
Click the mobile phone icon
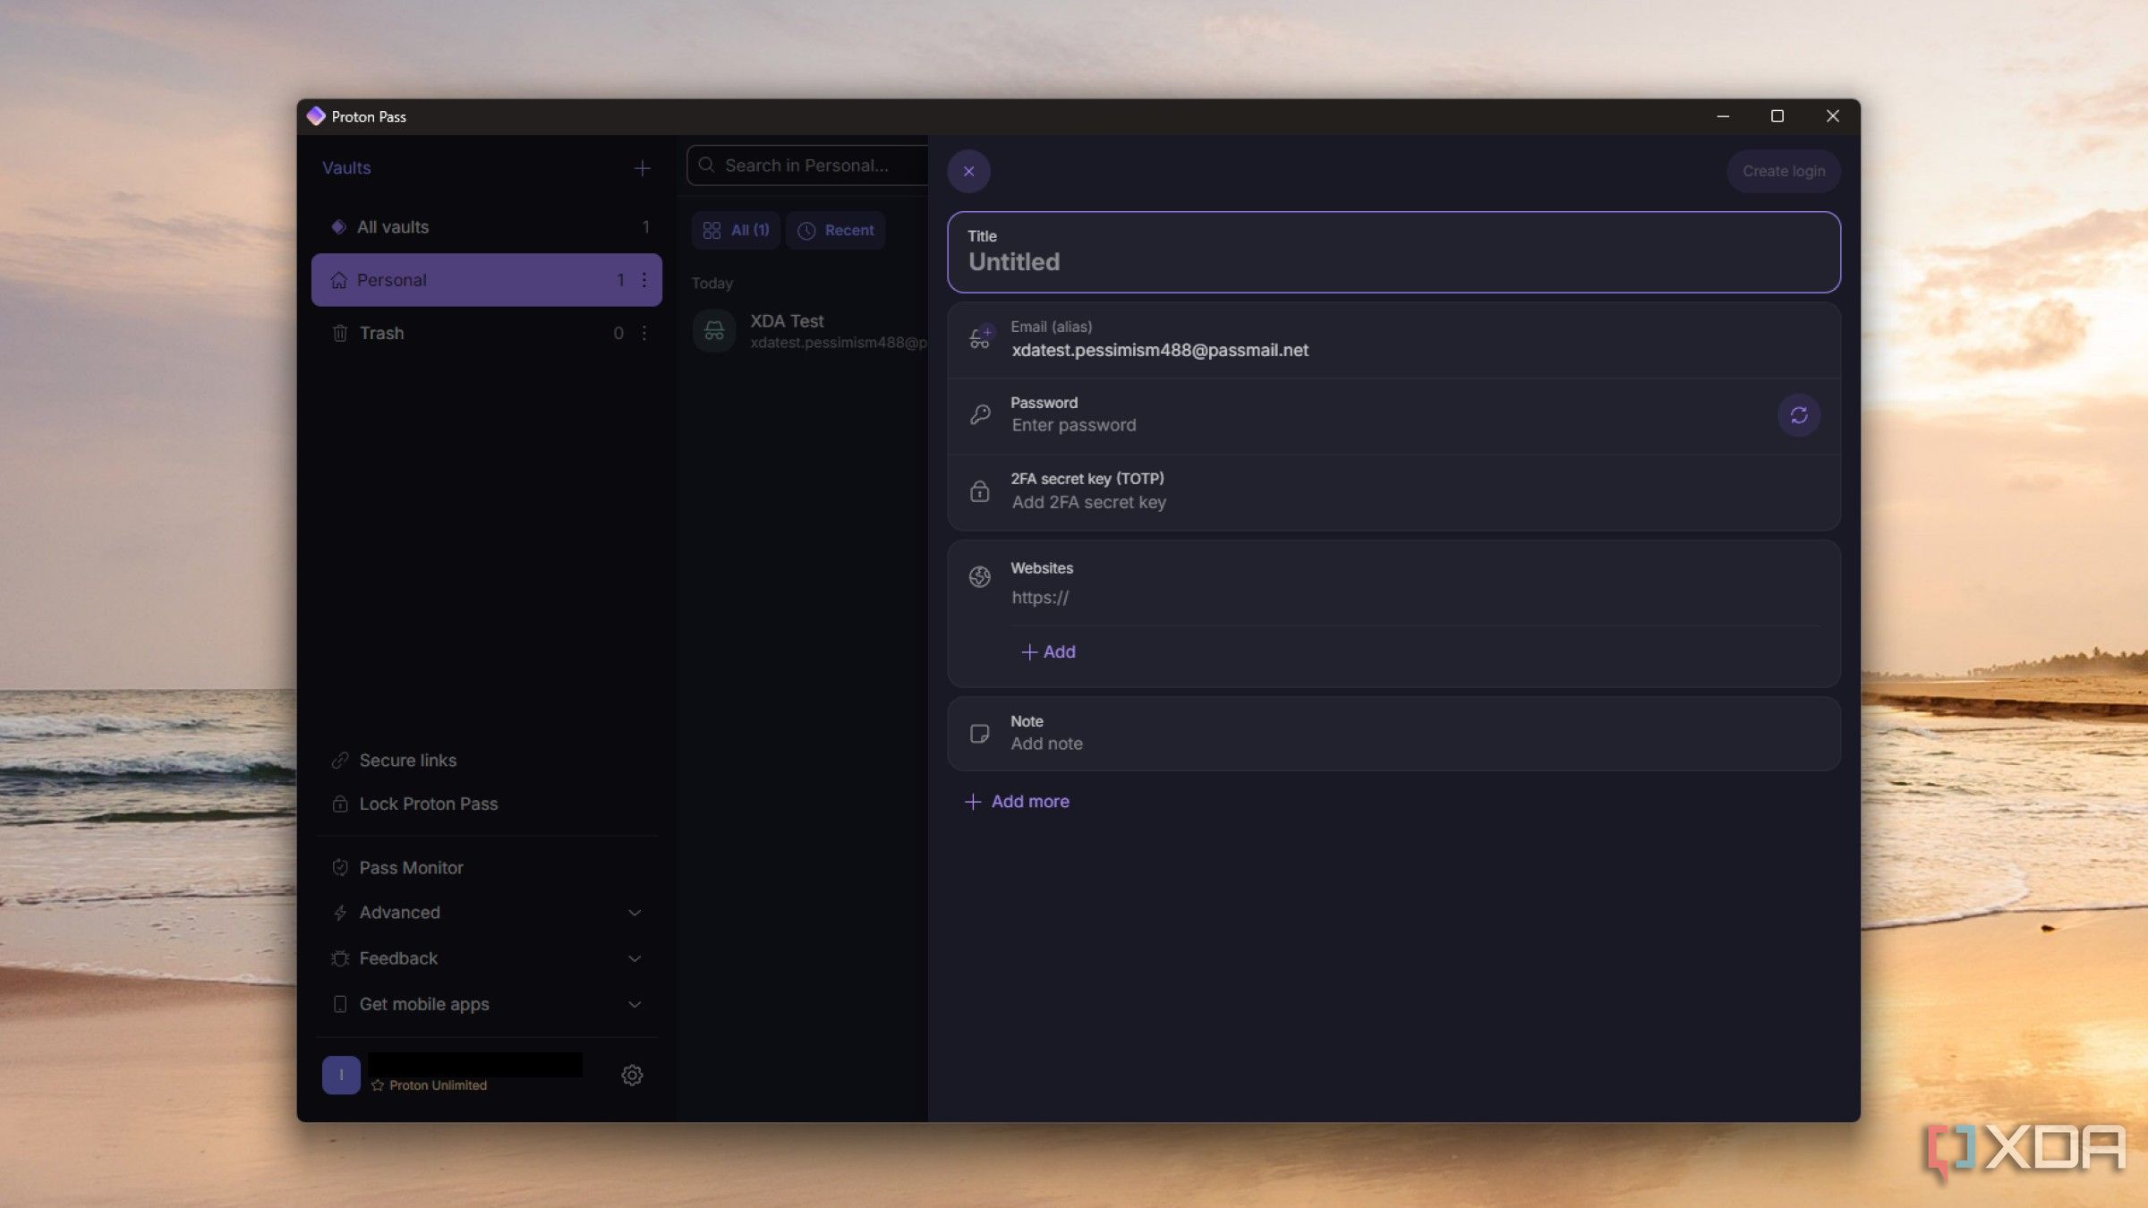coord(340,1005)
